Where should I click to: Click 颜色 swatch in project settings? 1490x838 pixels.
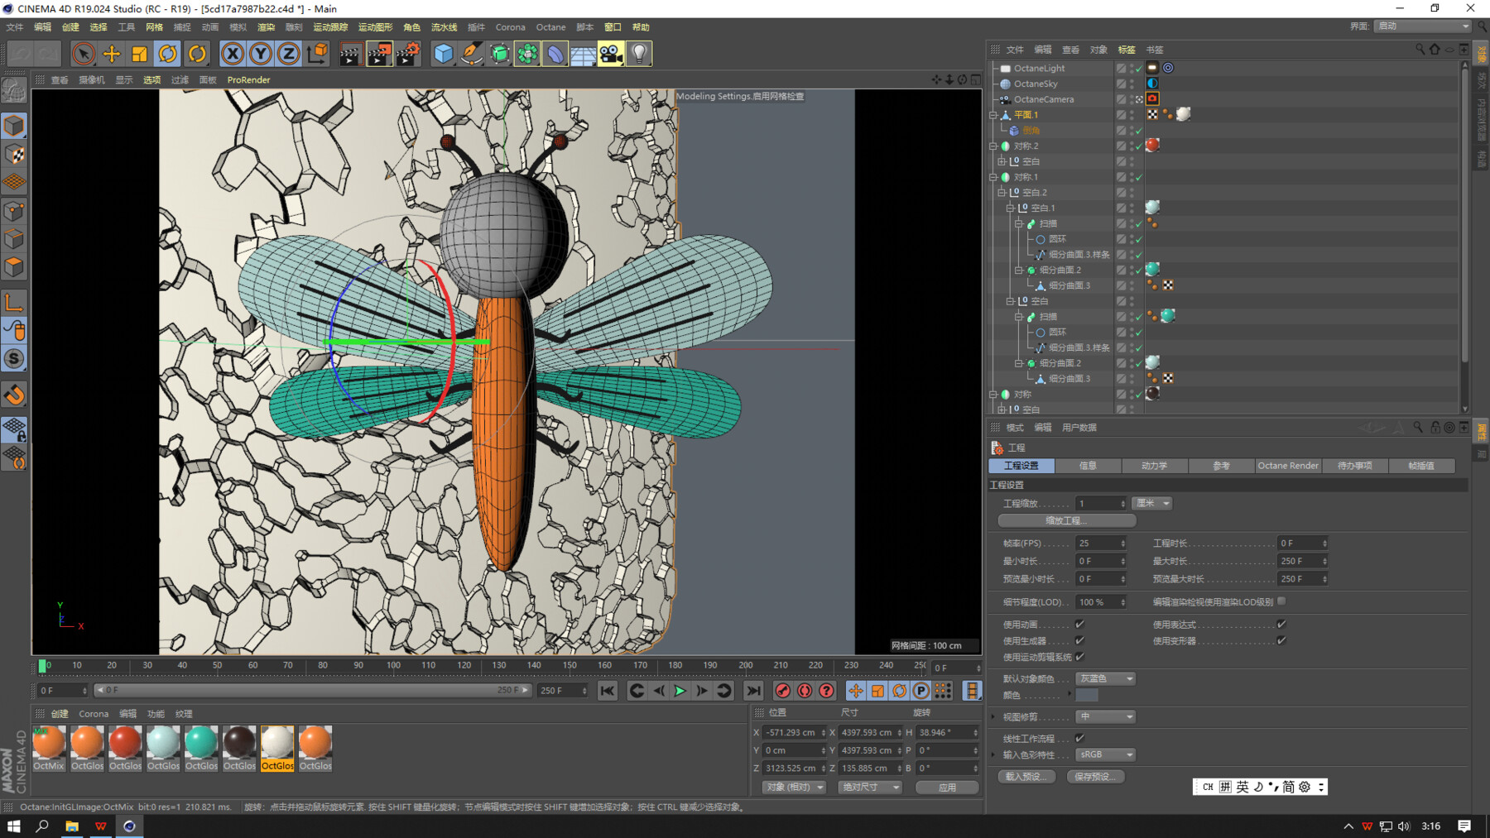(x=1086, y=696)
